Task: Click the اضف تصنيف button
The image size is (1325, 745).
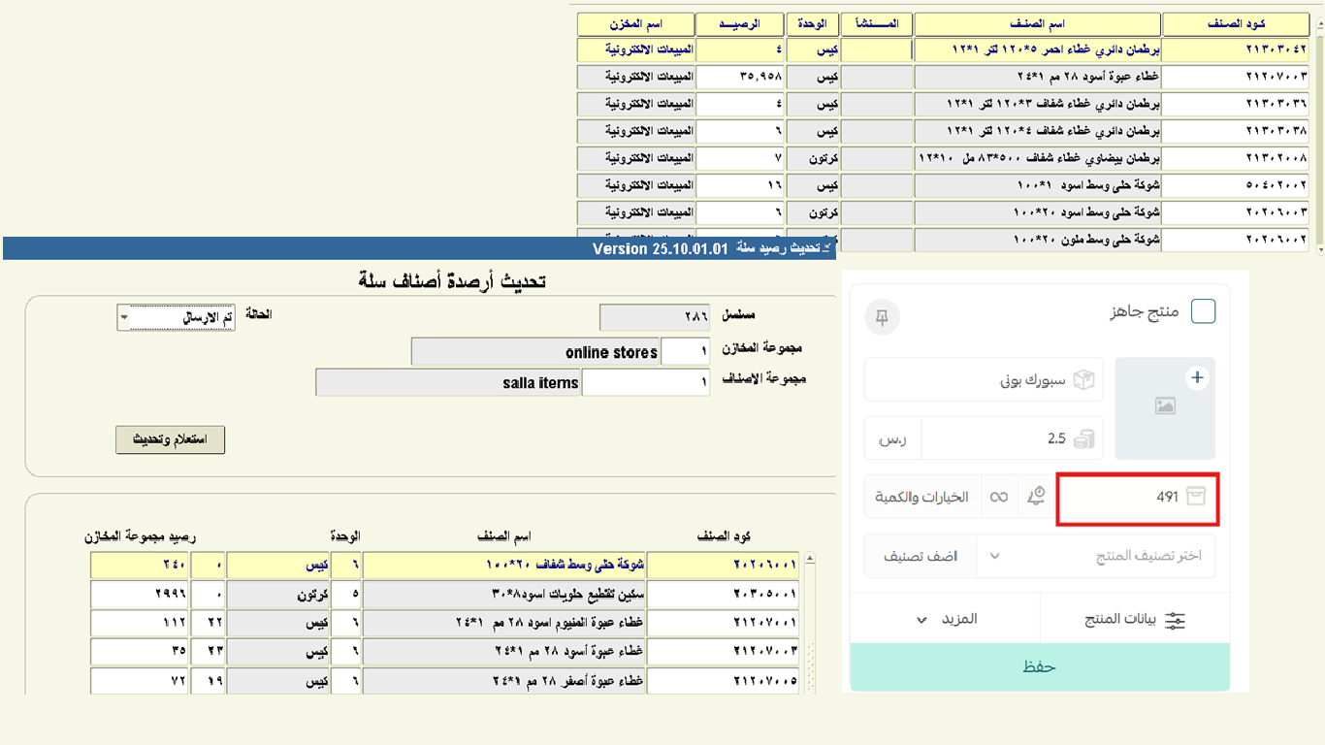Action: 920,557
